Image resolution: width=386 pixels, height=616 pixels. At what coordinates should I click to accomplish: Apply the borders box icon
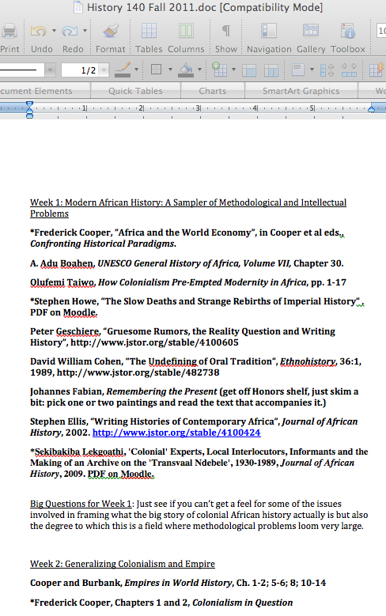coord(157,70)
